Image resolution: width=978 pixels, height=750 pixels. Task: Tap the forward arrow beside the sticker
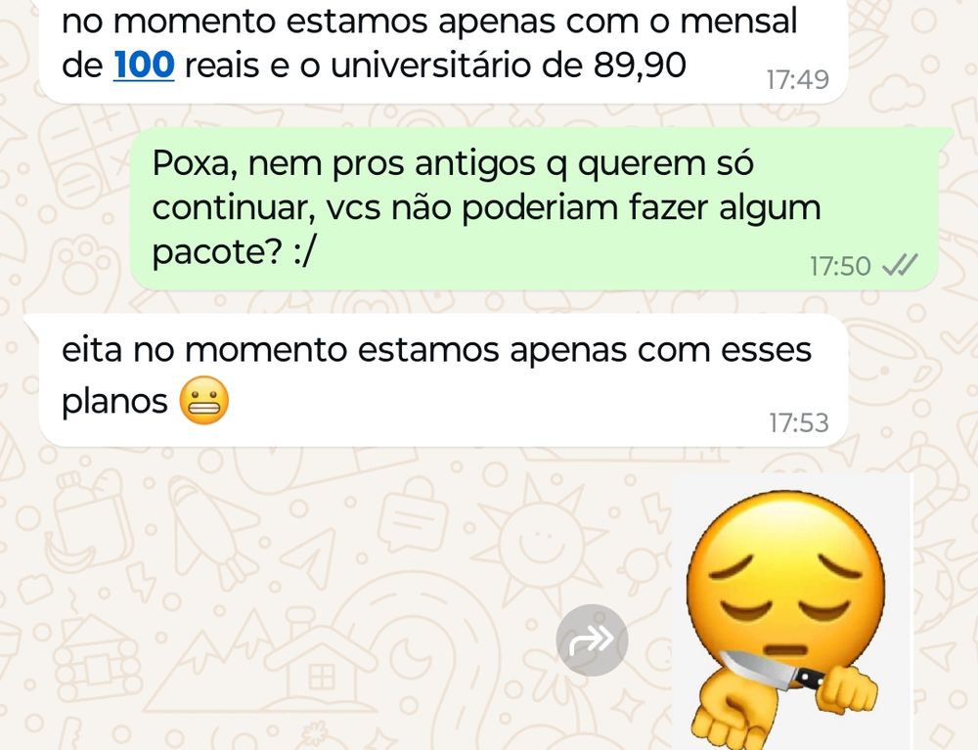click(x=592, y=640)
